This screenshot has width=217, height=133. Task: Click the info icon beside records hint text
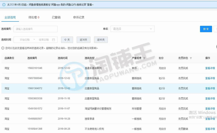3,48
